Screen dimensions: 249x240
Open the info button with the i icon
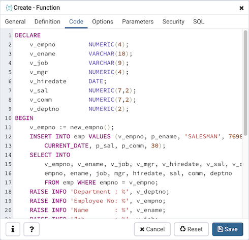[x=13, y=229]
